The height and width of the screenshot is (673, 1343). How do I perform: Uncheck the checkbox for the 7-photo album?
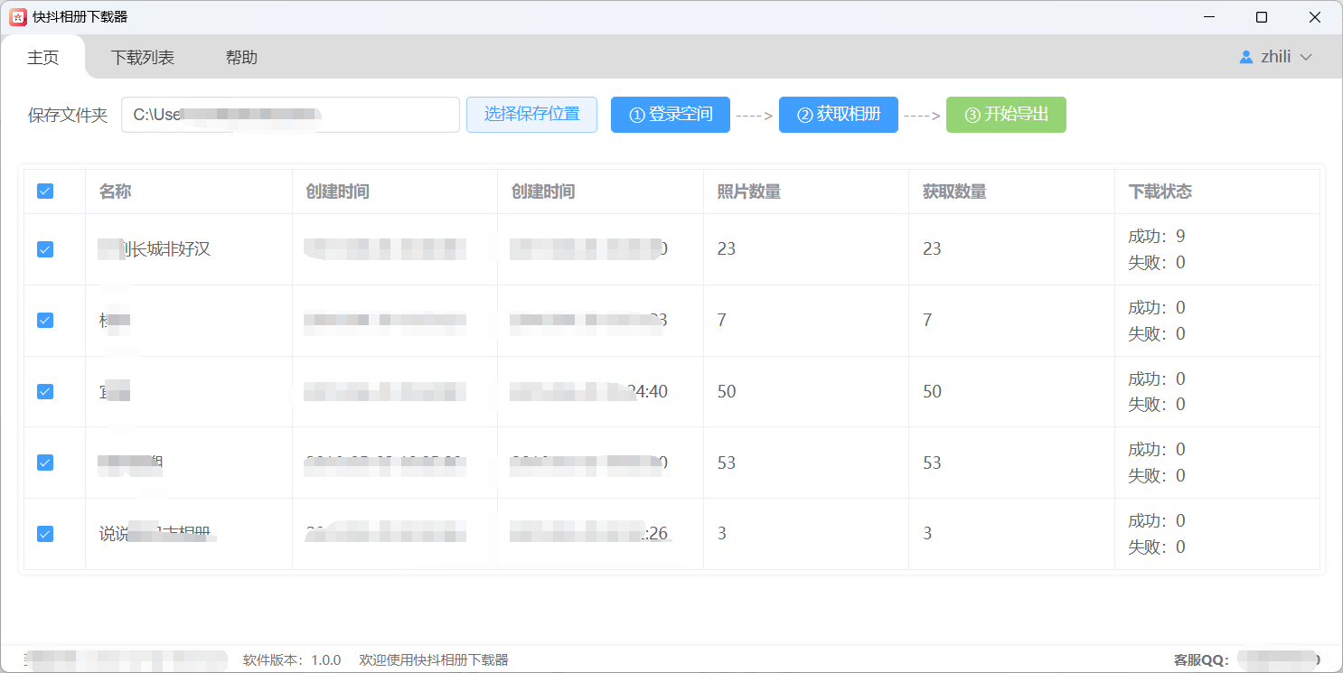coord(45,321)
